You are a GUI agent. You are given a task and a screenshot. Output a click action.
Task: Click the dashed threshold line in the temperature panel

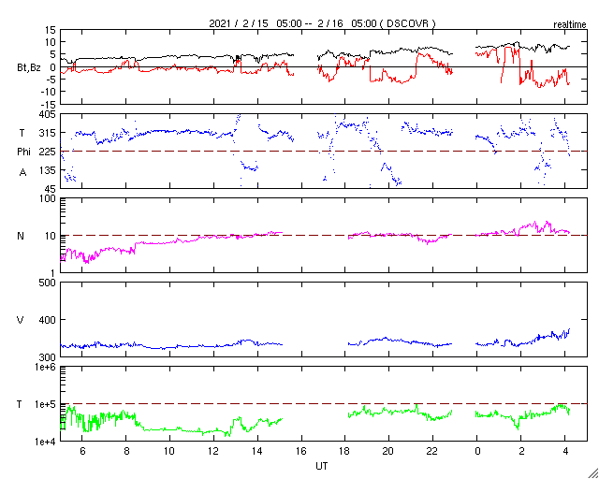pyautogui.click(x=323, y=403)
